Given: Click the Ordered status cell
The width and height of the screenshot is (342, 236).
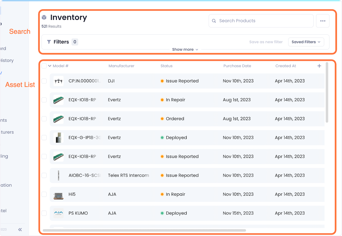Looking at the screenshot, I should click(x=172, y=119).
